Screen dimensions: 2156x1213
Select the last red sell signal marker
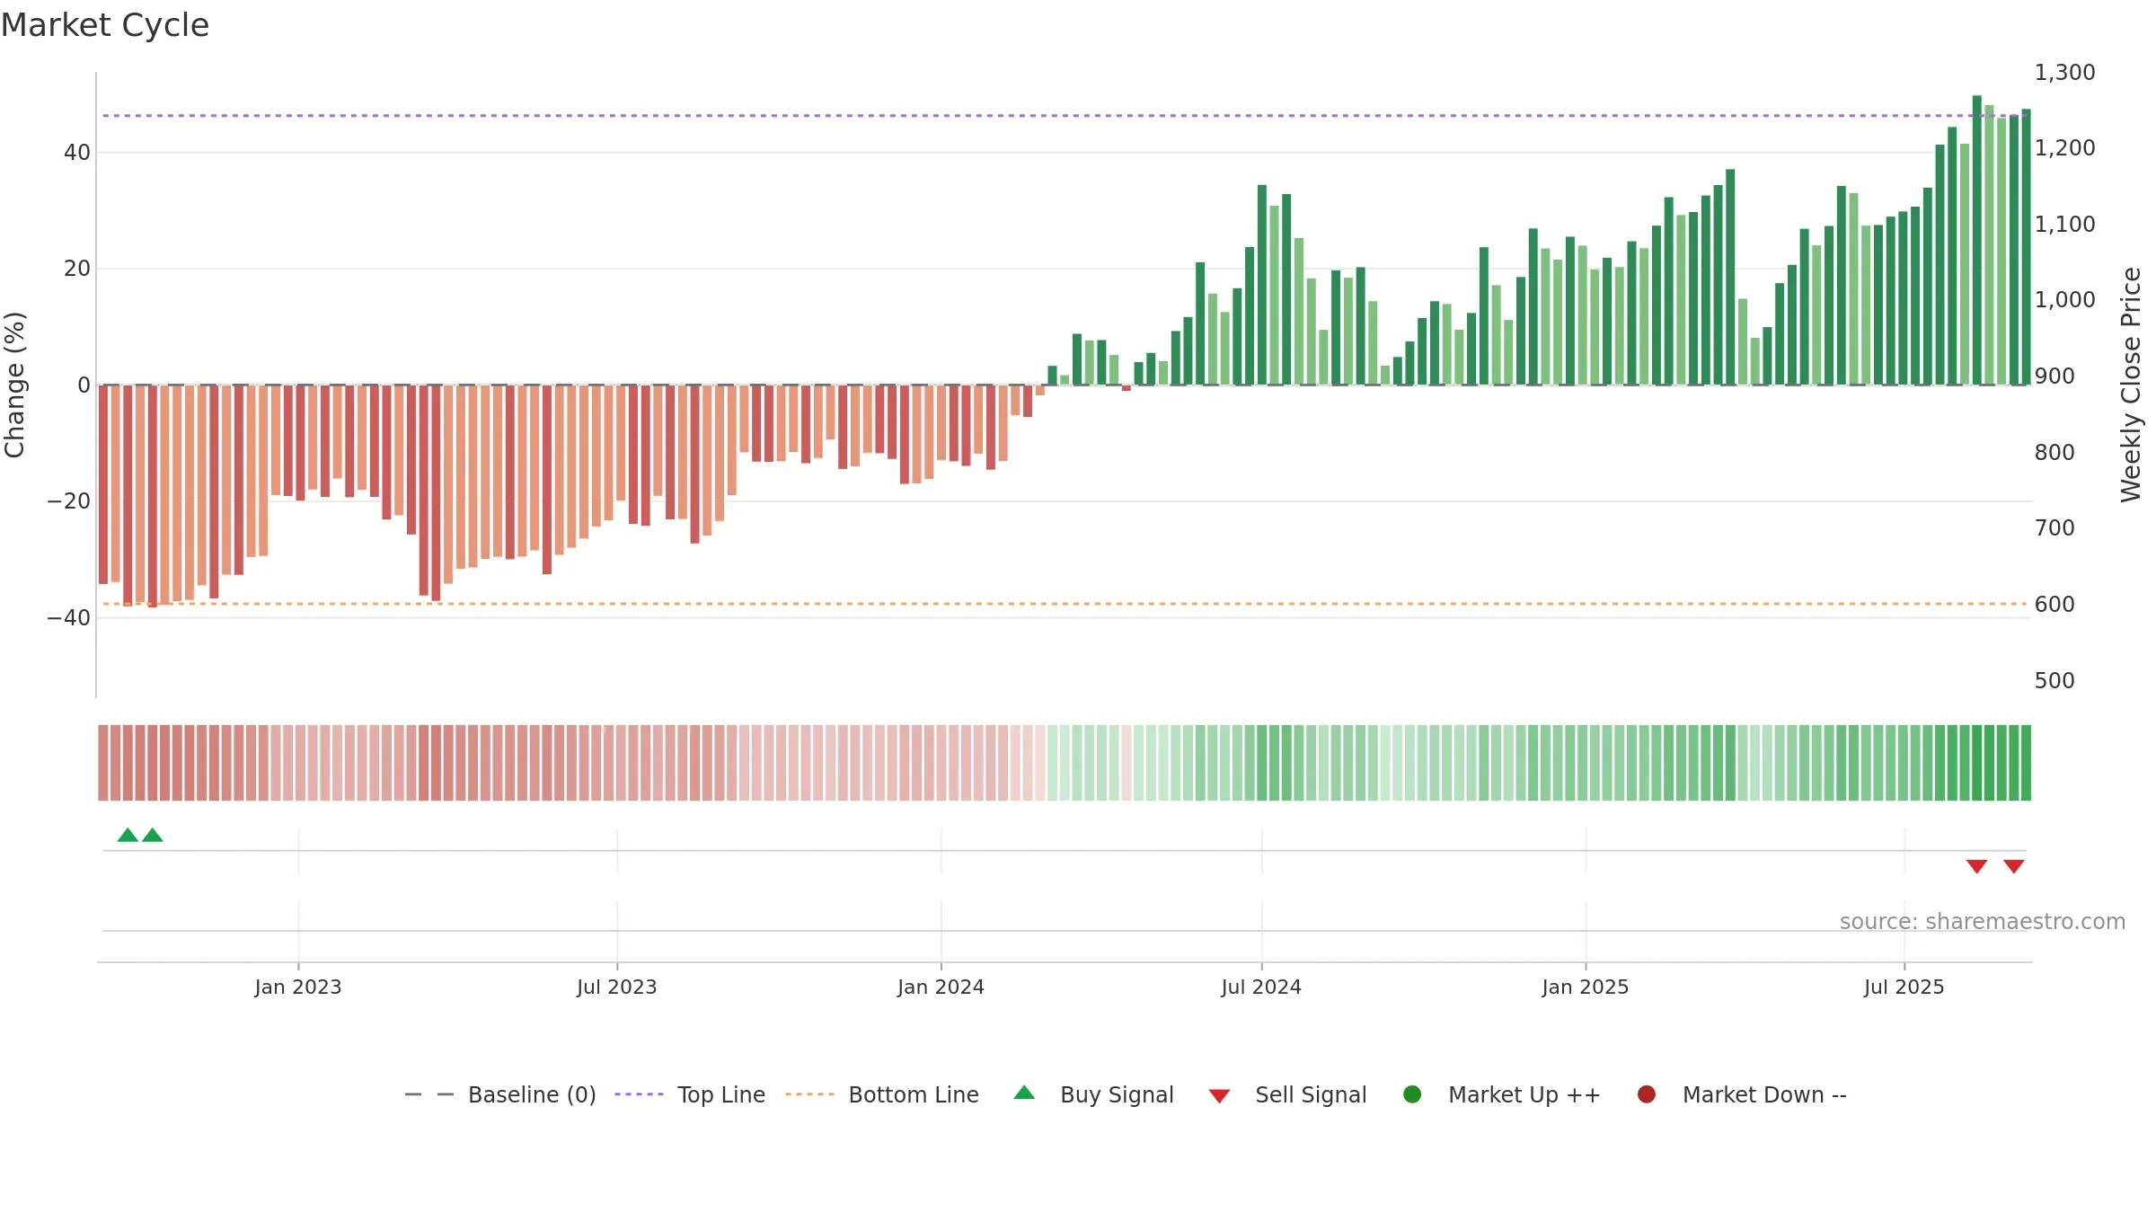[2014, 866]
